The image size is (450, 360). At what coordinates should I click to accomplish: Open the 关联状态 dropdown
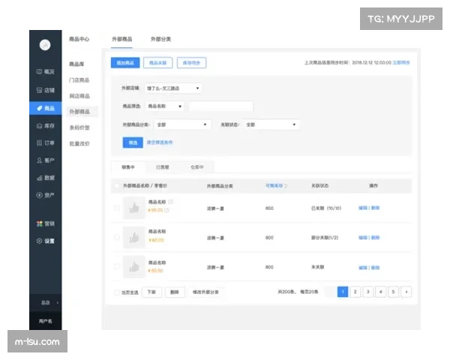pyautogui.click(x=271, y=124)
